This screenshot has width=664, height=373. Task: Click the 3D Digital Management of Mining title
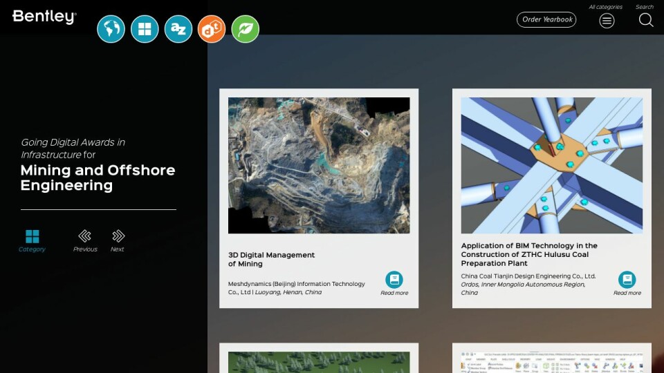[x=271, y=259]
